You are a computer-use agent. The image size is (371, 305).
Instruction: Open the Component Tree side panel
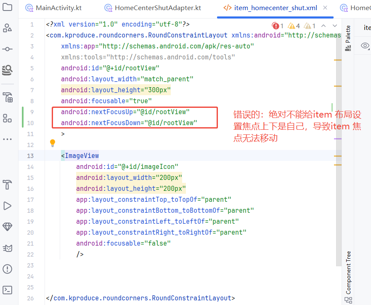348,277
